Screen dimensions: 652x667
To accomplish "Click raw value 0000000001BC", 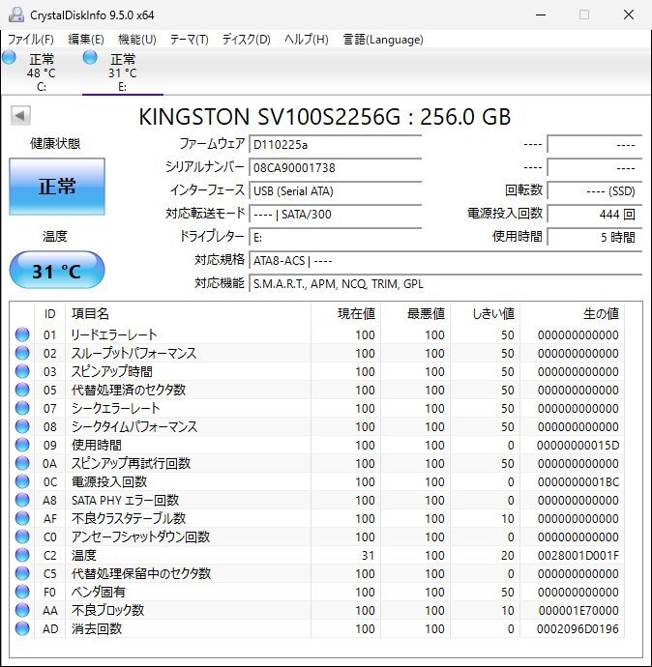I will coord(578,482).
